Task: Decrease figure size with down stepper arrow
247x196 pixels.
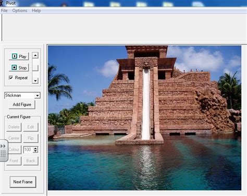Action: click(x=35, y=151)
